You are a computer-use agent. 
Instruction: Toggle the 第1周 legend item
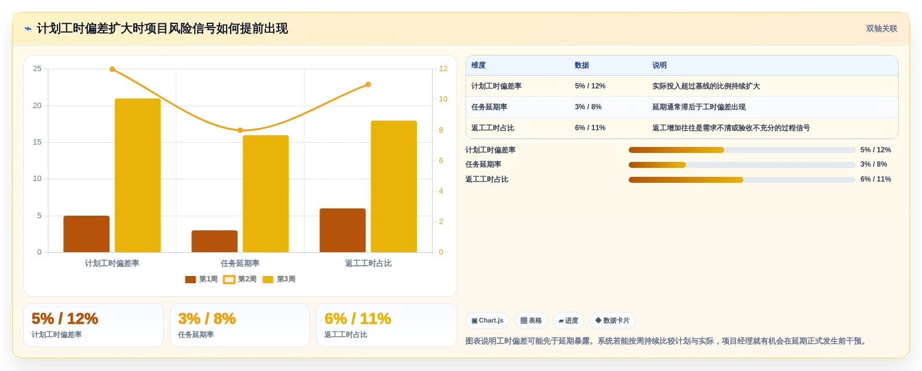[x=201, y=279]
